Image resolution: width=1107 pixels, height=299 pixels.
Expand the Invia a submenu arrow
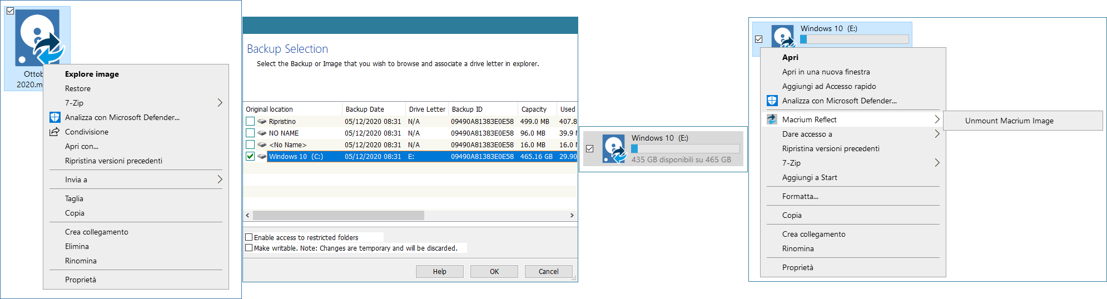click(220, 180)
